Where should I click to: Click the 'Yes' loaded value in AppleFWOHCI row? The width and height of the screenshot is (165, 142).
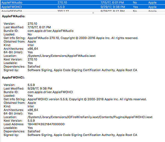pos(135,7)
